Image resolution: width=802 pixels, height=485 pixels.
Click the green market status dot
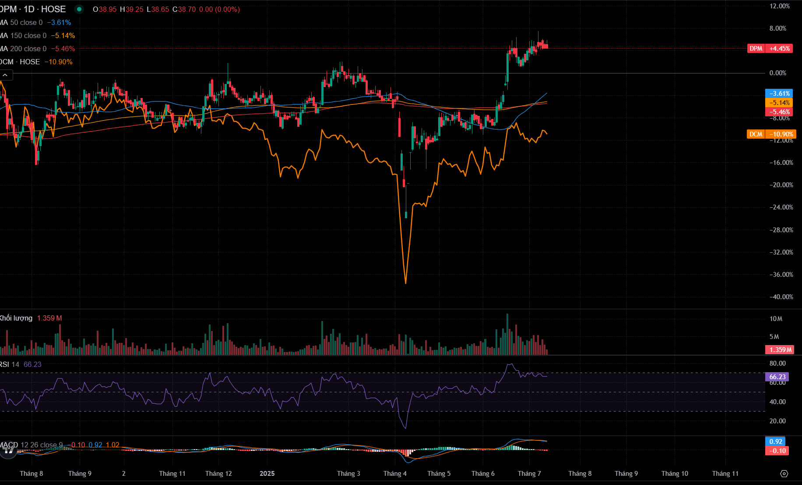point(79,9)
